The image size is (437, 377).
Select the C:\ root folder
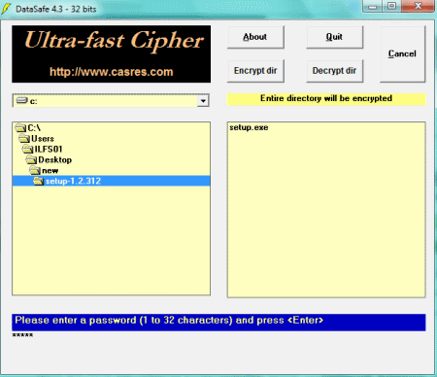click(34, 128)
